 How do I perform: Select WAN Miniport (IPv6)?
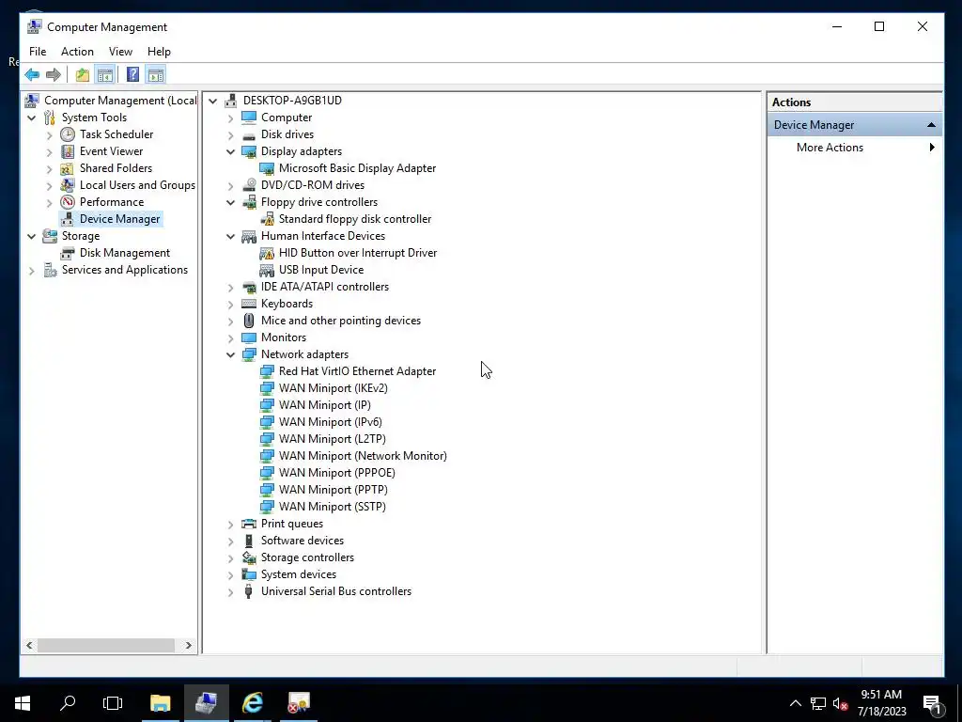pos(330,422)
